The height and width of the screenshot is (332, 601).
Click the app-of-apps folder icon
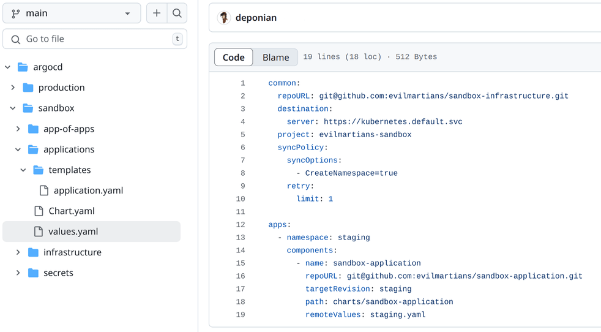click(x=33, y=129)
